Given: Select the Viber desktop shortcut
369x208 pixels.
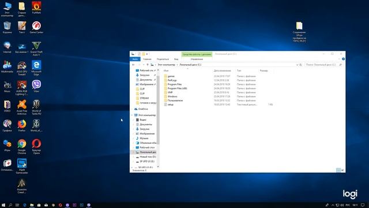Looking at the screenshot, I should pyautogui.click(x=36, y=86).
